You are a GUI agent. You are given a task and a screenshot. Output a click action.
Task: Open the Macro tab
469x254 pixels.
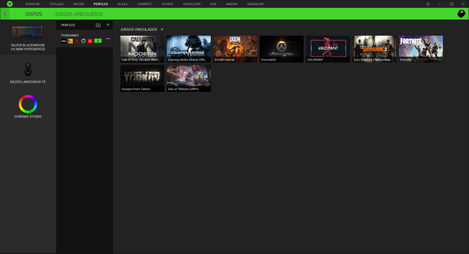tap(232, 4)
